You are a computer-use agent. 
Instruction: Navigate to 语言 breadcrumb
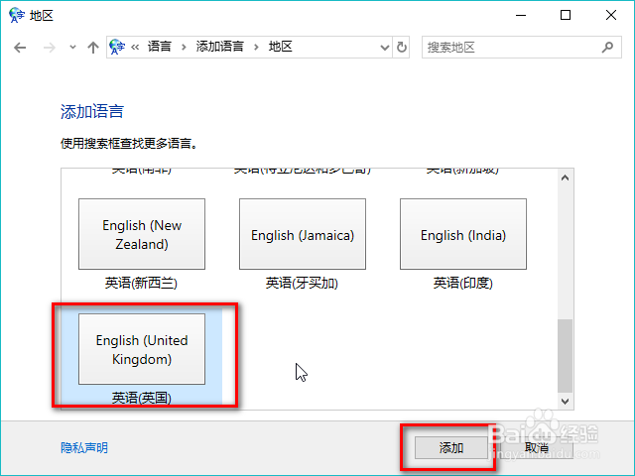tap(159, 47)
